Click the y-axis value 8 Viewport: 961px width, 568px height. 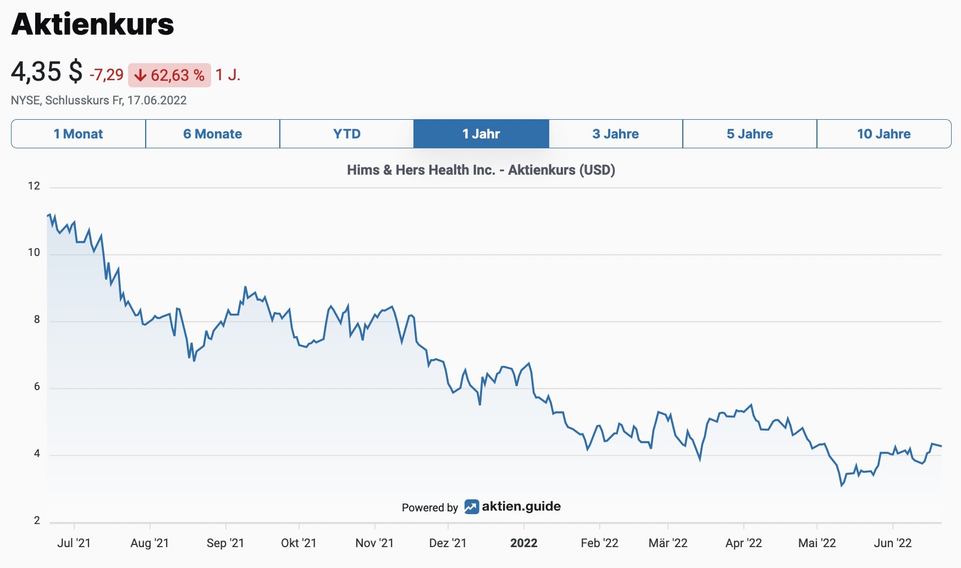[x=37, y=319]
